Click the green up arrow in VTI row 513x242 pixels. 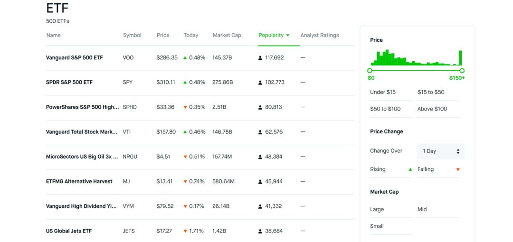(185, 132)
